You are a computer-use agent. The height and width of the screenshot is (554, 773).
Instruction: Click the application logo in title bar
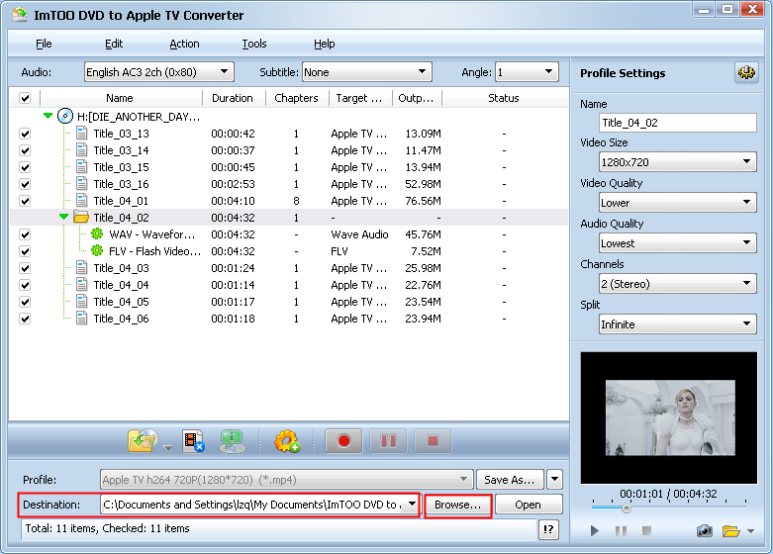pos(20,14)
